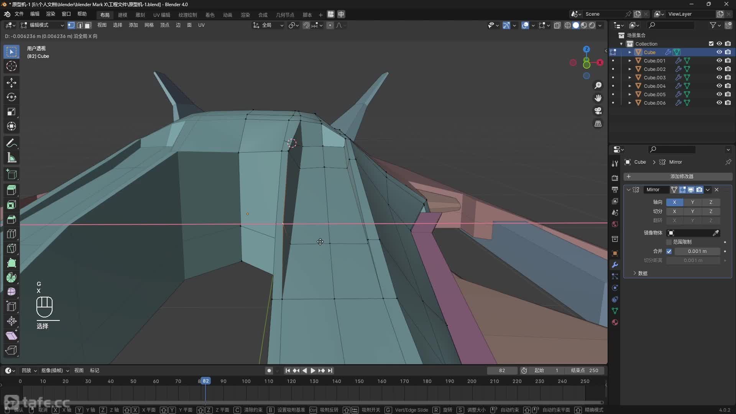Collapse the Mirror modifier panel
736x414 pixels.
629,190
